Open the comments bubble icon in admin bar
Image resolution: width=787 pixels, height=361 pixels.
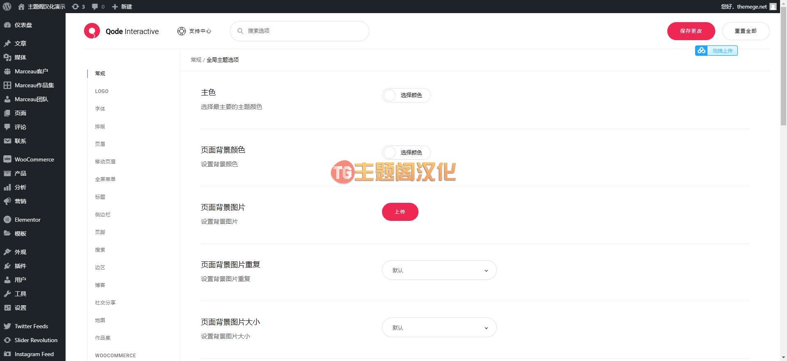pyautogui.click(x=95, y=7)
